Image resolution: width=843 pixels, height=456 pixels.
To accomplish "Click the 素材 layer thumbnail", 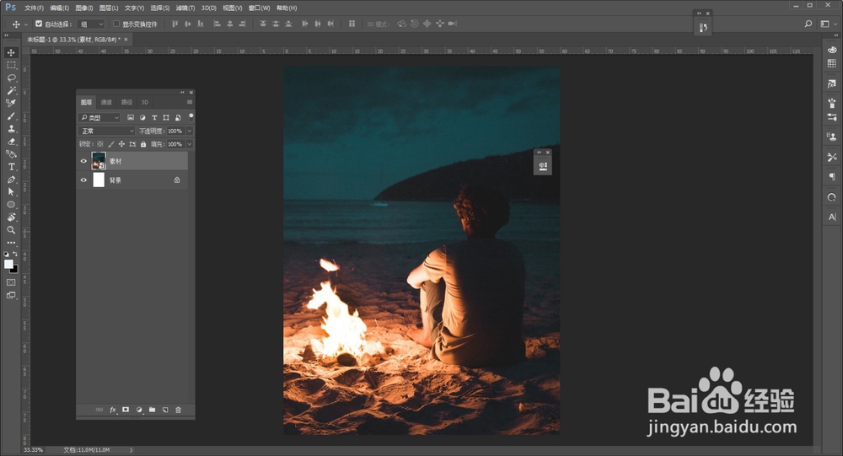I will pyautogui.click(x=99, y=161).
